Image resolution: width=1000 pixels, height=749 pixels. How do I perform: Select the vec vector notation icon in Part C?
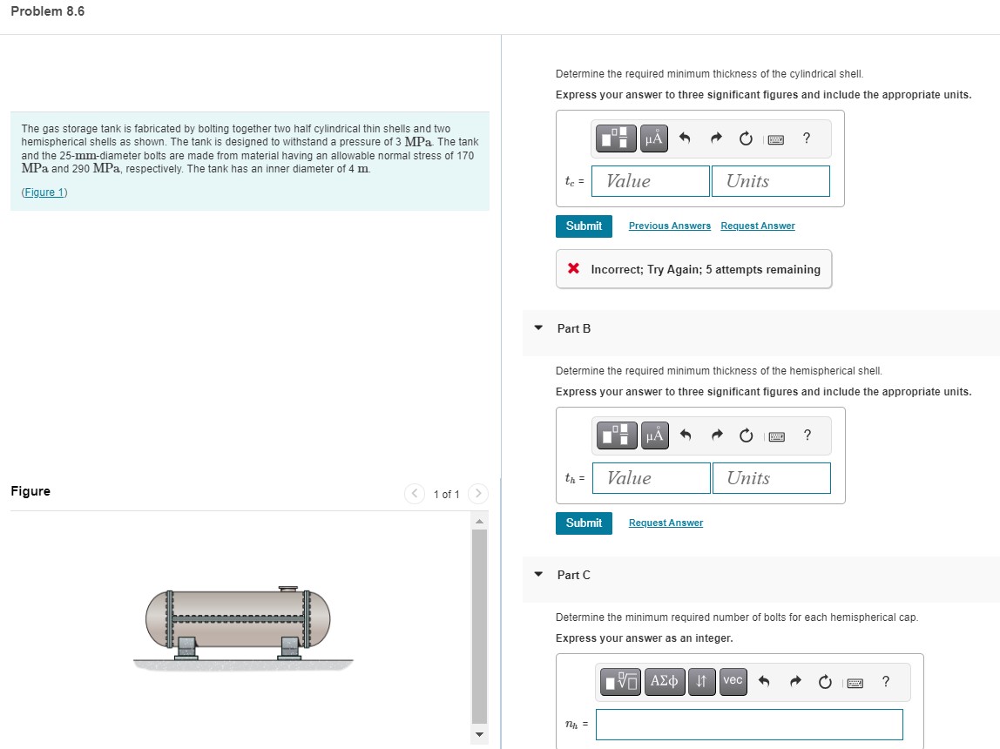click(733, 682)
